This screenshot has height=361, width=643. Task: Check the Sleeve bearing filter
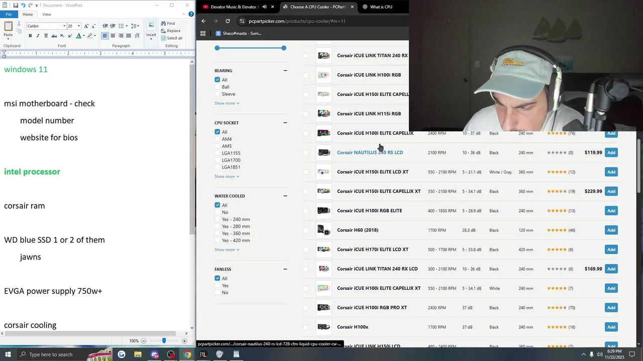pyautogui.click(x=218, y=94)
